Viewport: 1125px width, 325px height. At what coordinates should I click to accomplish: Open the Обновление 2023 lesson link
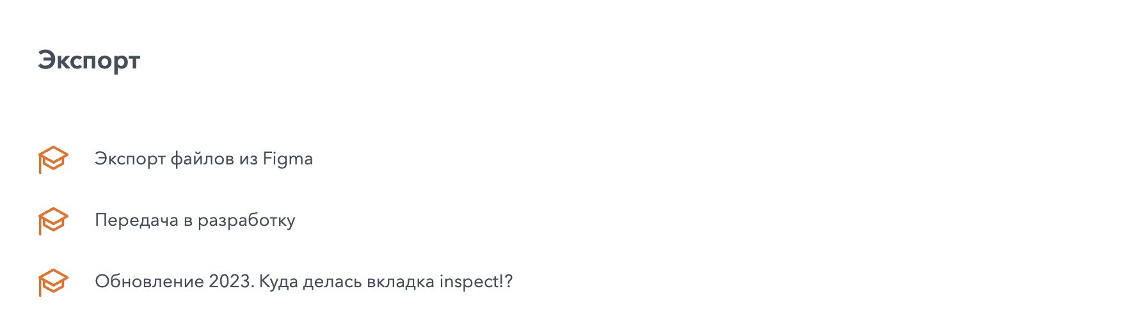click(x=303, y=281)
